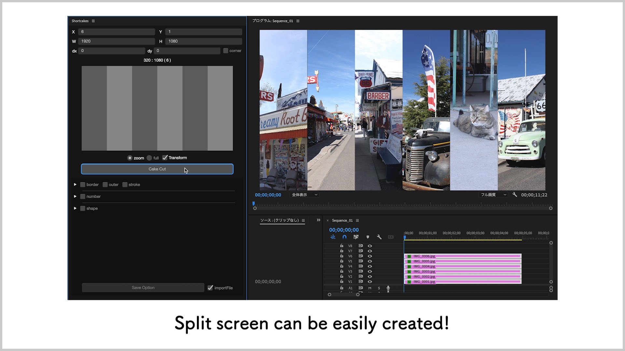
Task: Expand the shape disclosure triangle
Action: click(x=75, y=208)
